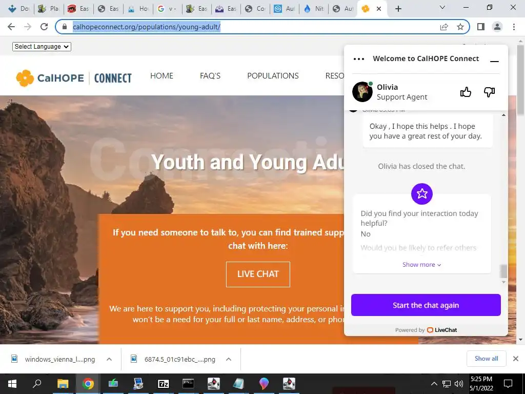Click Olivia's avatar picture

click(x=362, y=92)
